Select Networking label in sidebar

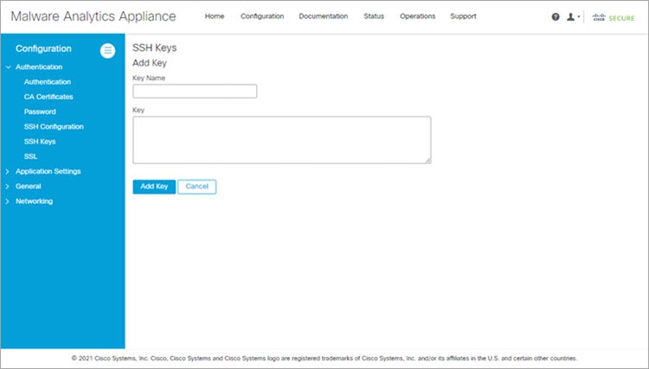(x=34, y=201)
